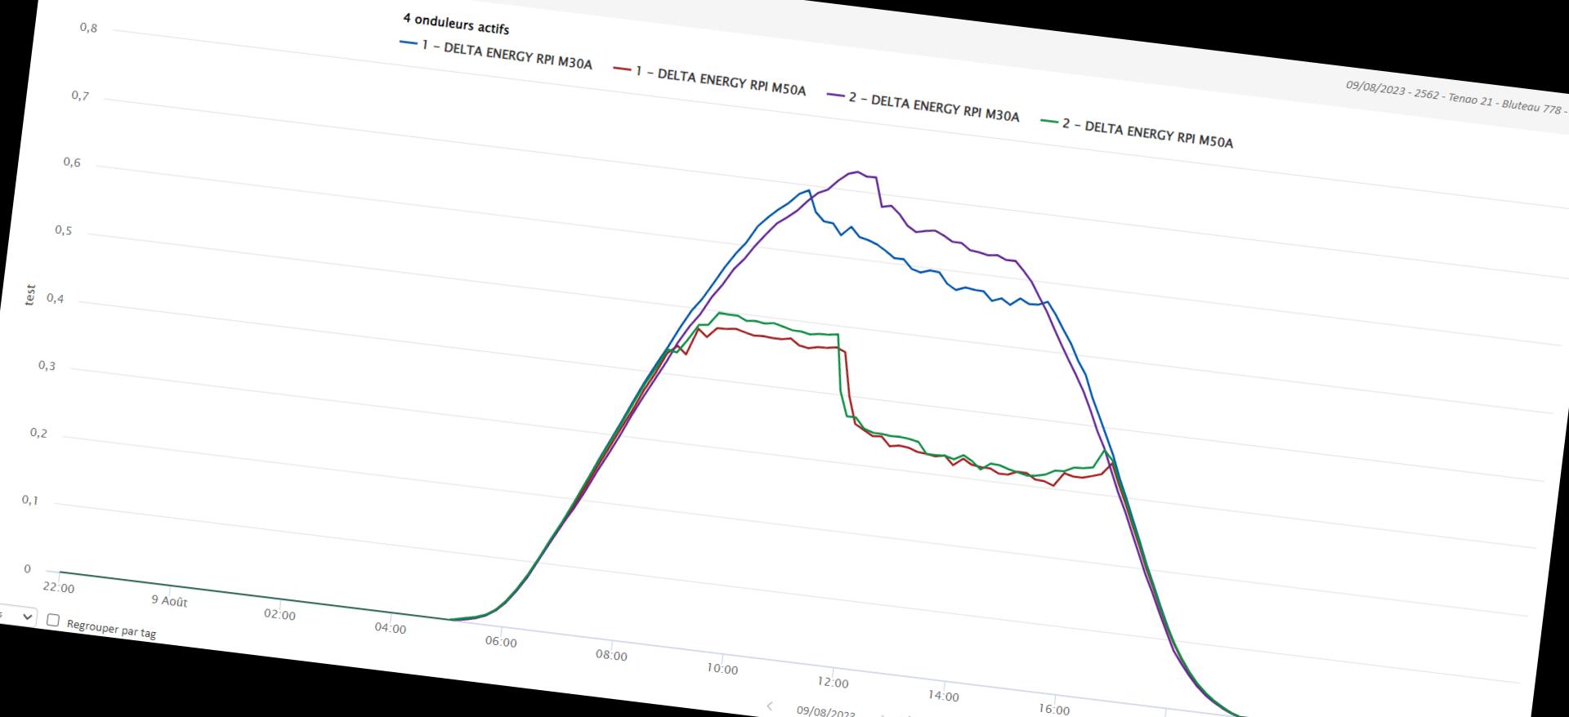Click the '02:00' x-axis label
This screenshot has height=717, width=1569.
click(279, 614)
